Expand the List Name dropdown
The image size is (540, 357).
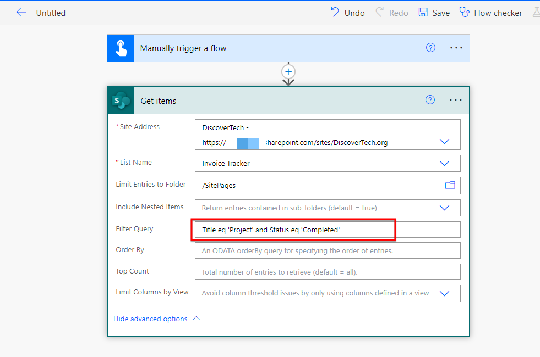[444, 164]
